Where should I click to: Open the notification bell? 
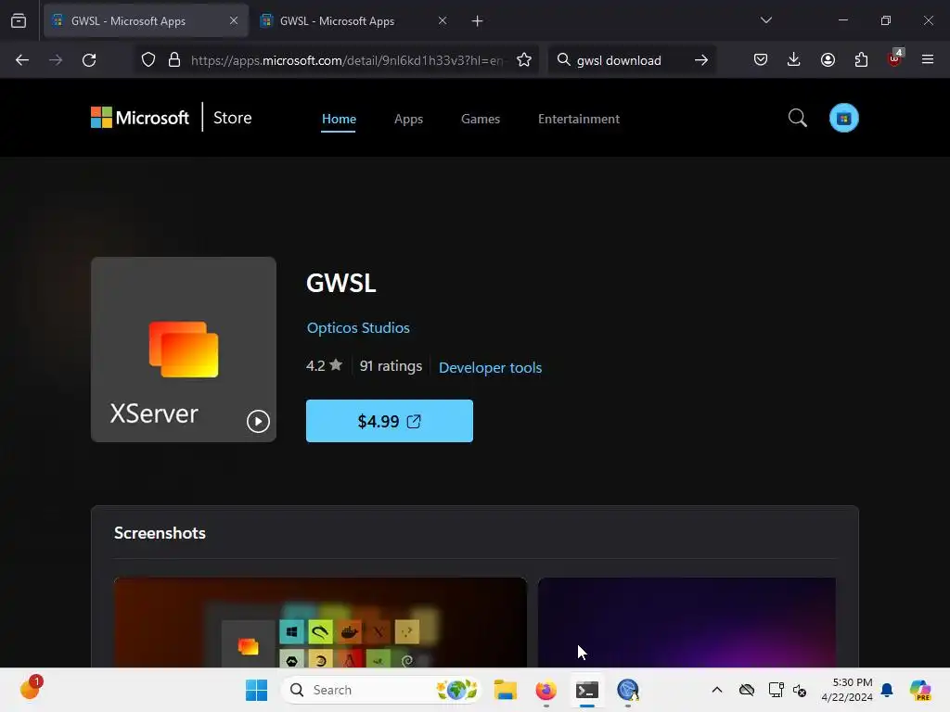pos(887,690)
